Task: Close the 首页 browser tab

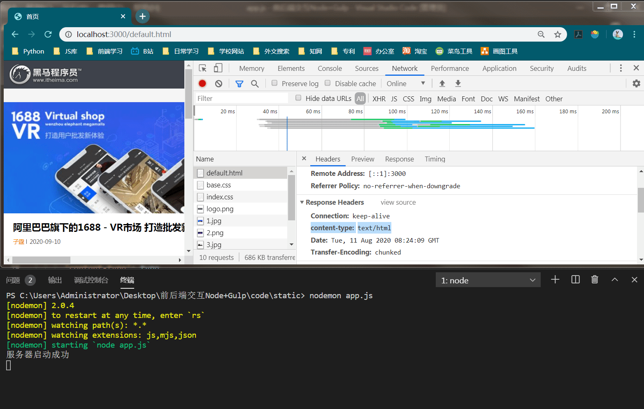Action: click(x=123, y=16)
